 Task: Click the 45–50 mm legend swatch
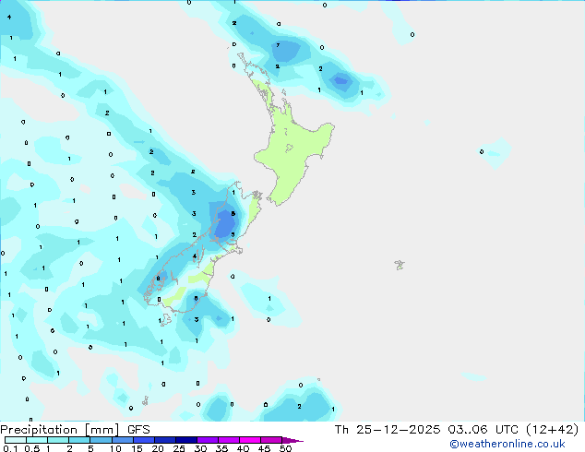[x=271, y=440]
